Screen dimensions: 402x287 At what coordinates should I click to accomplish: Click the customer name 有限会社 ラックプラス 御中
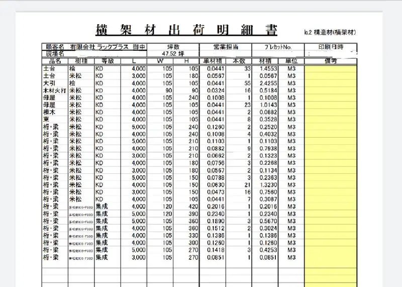click(x=108, y=47)
